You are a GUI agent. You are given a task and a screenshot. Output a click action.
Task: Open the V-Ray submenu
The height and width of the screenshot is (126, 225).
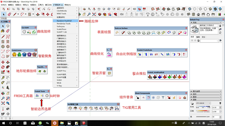66,86
